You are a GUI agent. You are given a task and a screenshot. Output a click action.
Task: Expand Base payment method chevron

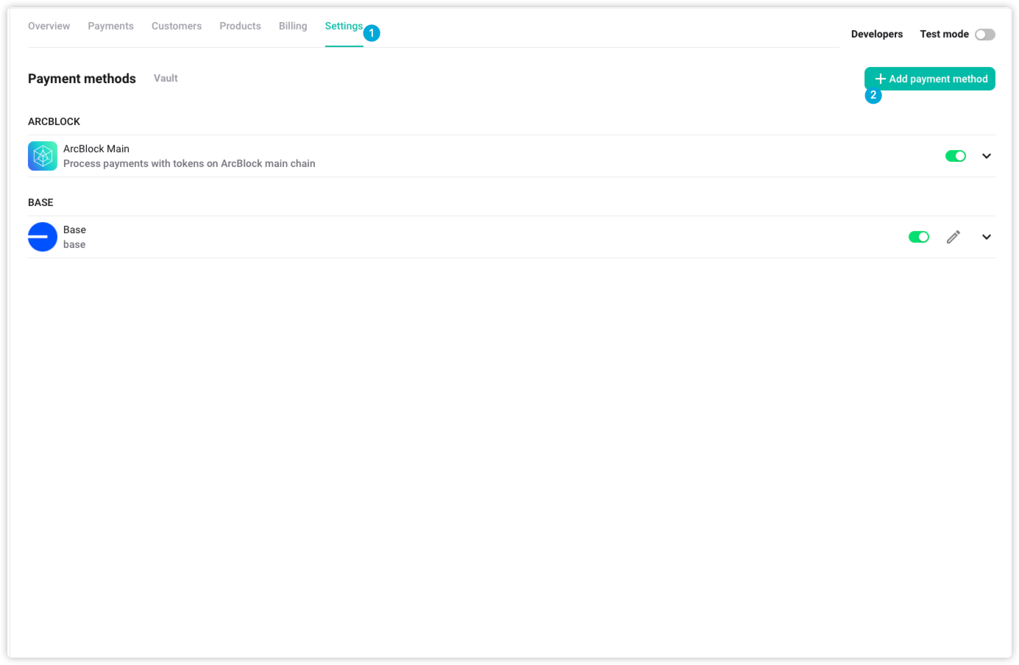coord(986,237)
